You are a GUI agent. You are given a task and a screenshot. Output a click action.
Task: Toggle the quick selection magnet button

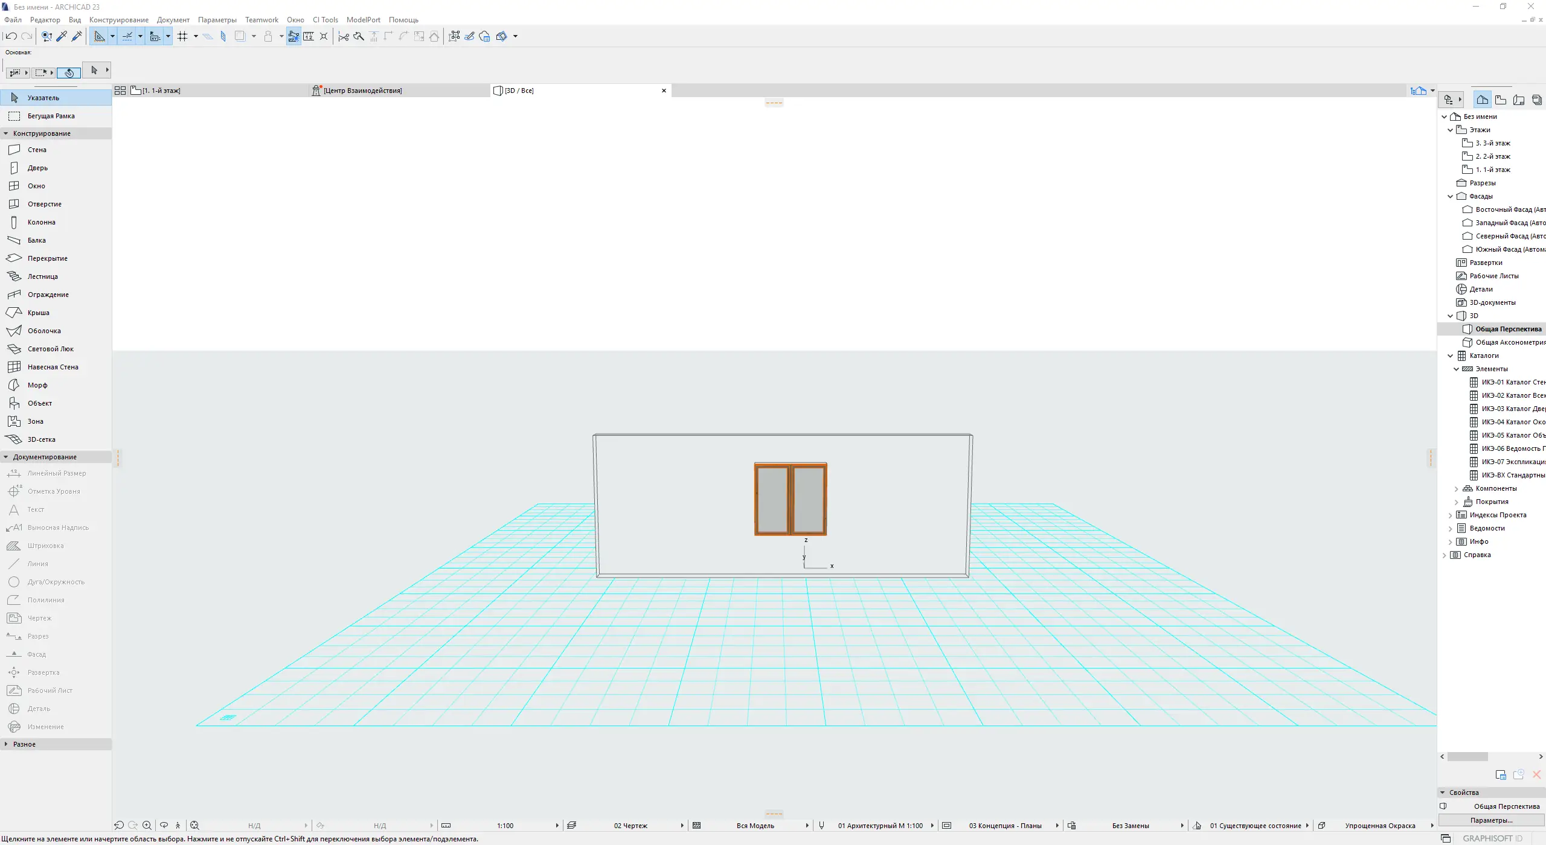click(69, 72)
